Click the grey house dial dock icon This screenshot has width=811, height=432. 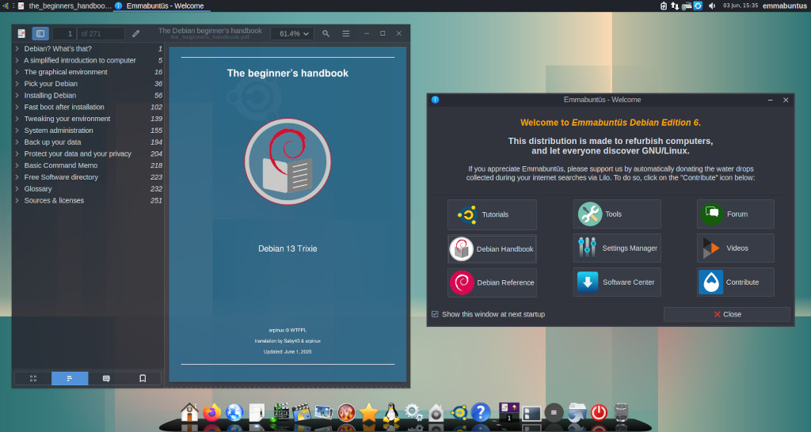click(436, 412)
